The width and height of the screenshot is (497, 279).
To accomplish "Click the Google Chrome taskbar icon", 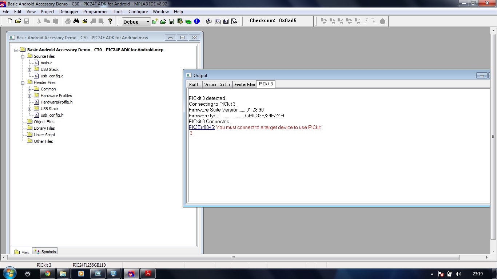I will [47, 274].
